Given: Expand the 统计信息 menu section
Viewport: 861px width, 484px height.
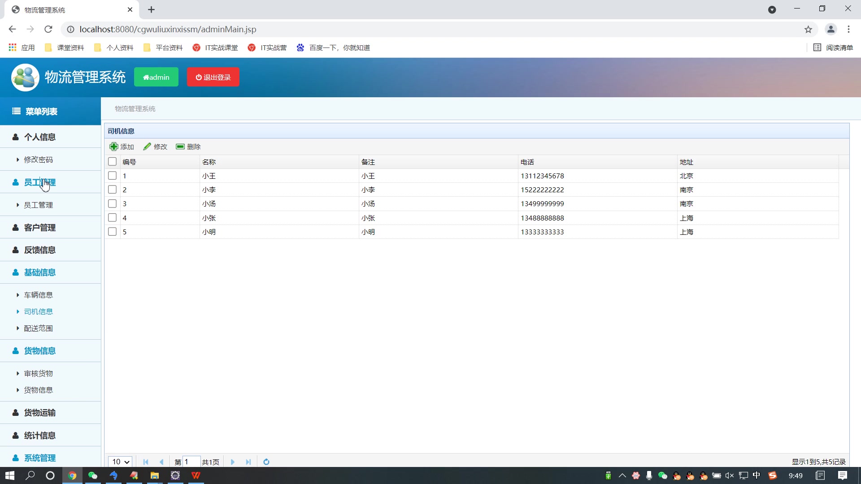Looking at the screenshot, I should coord(50,435).
